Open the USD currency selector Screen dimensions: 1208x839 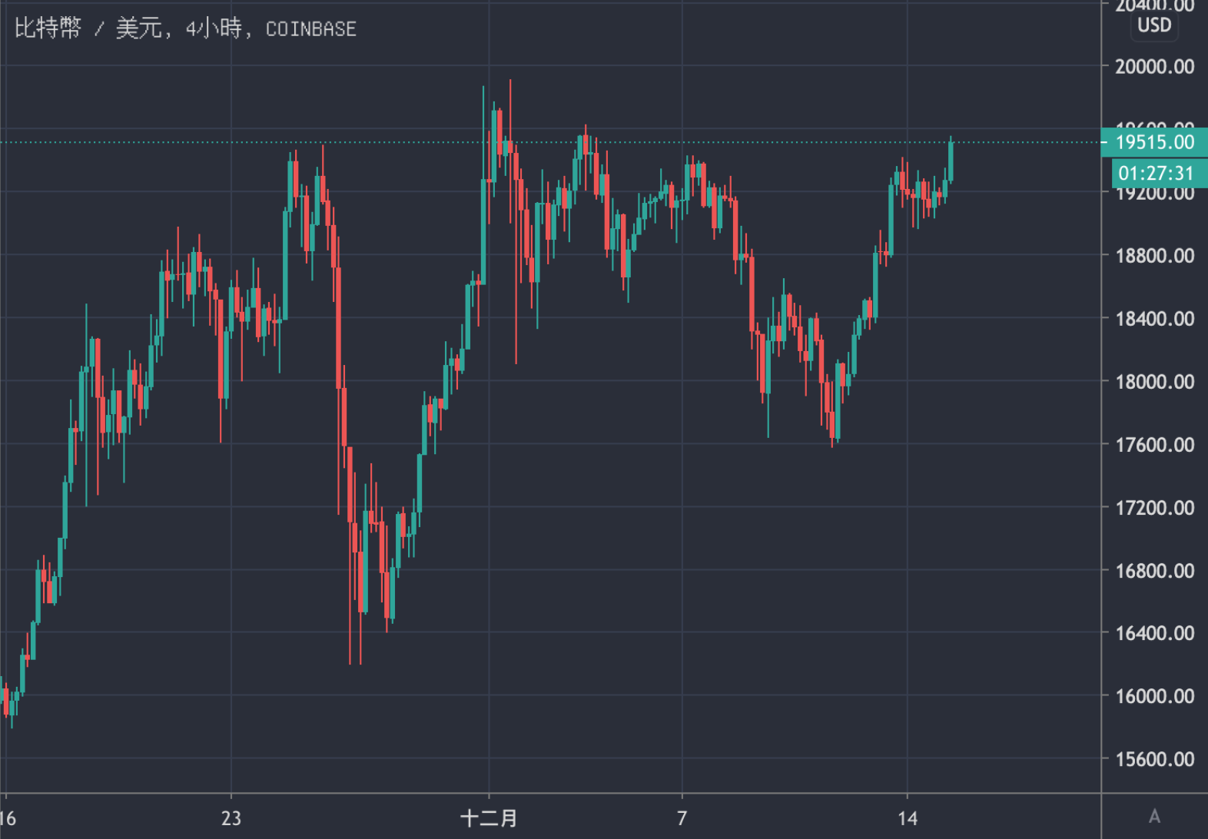[1153, 25]
